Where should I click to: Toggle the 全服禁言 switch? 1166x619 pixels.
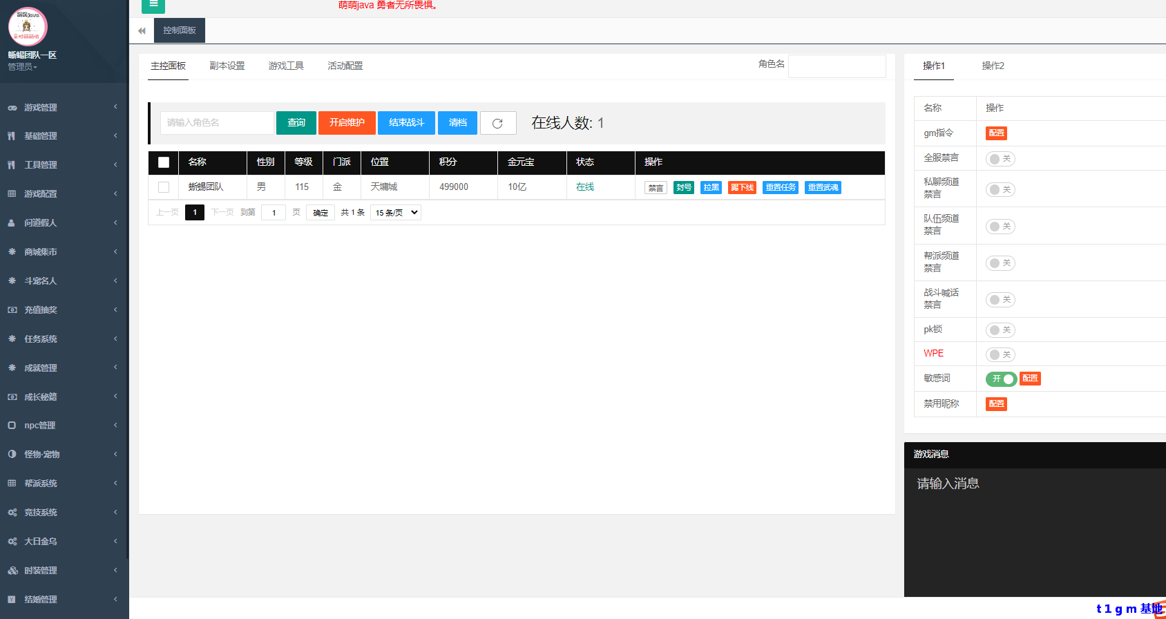(1000, 159)
